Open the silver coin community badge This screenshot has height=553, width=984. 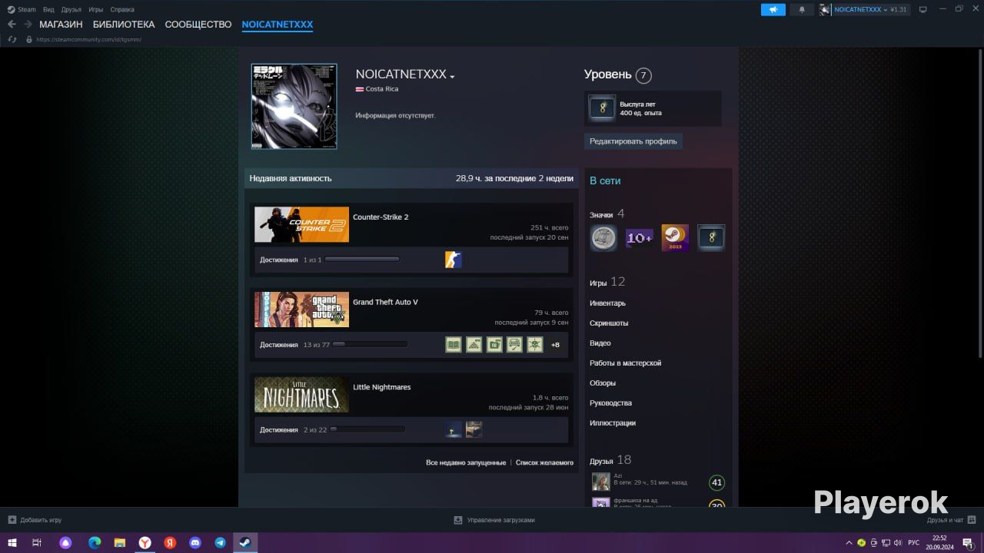click(603, 238)
